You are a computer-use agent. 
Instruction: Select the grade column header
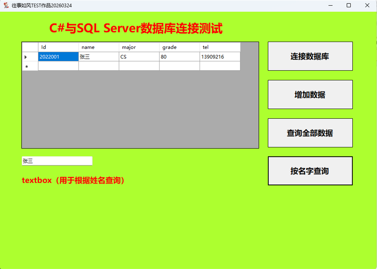[x=179, y=47]
